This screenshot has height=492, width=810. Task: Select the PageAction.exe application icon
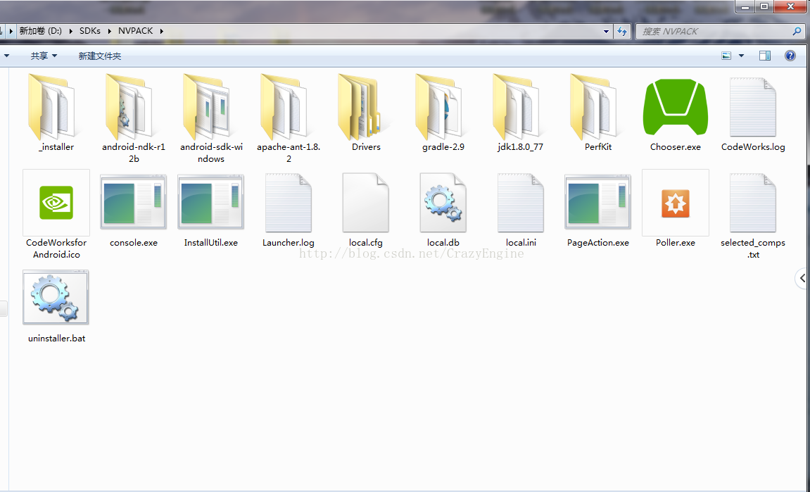click(x=598, y=202)
